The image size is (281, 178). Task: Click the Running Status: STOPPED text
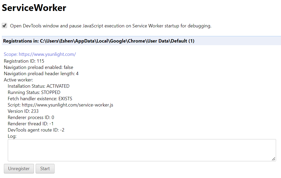pyautogui.click(x=34, y=92)
